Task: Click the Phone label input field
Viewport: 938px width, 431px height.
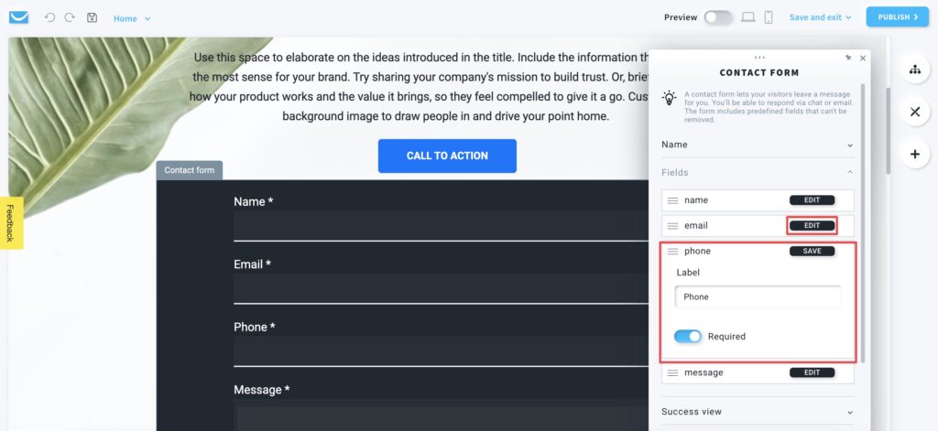Action: (x=758, y=296)
